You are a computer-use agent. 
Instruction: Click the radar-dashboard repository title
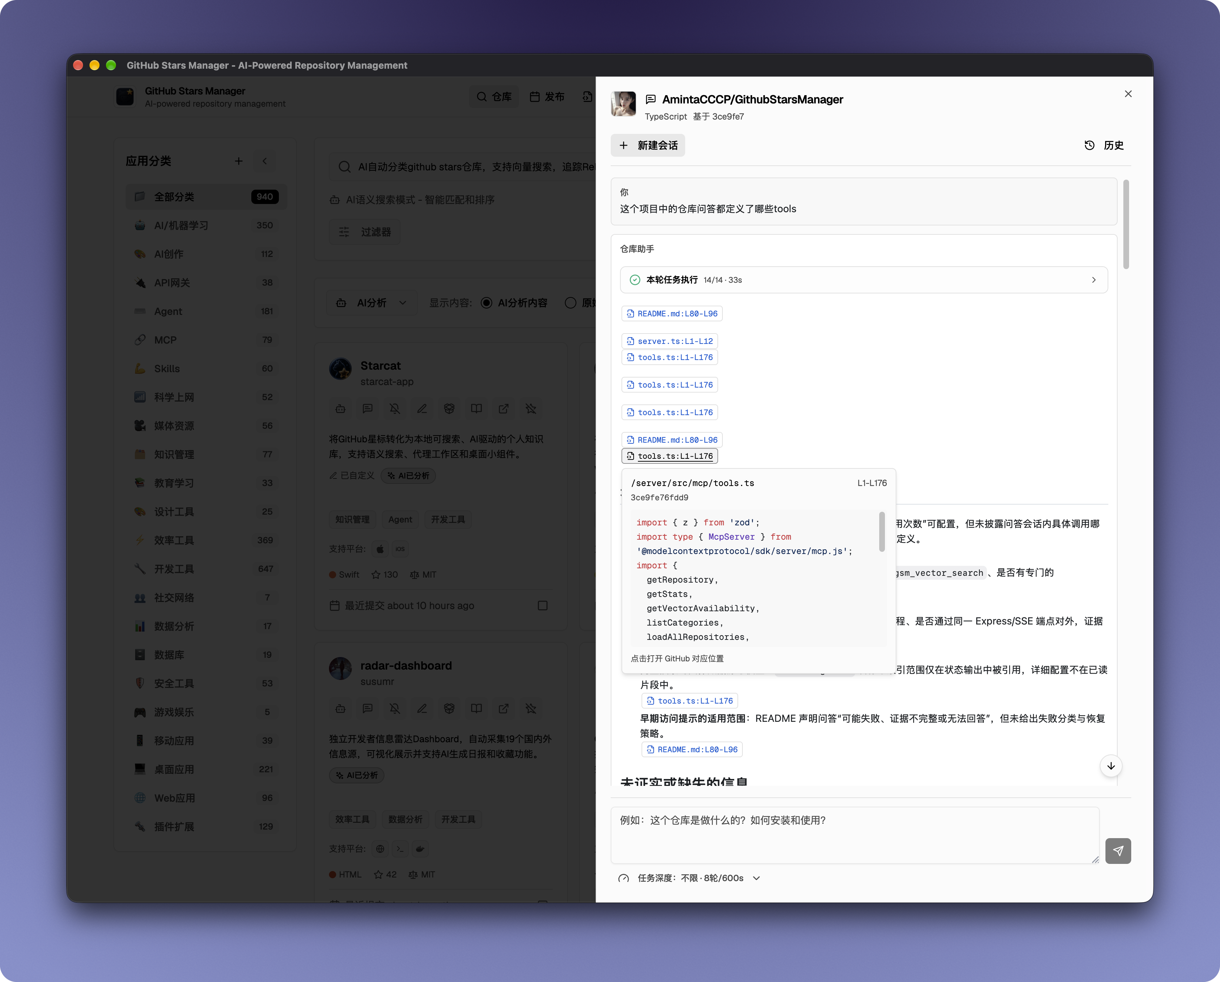[406, 666]
